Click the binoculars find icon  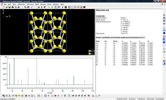coord(13,7)
